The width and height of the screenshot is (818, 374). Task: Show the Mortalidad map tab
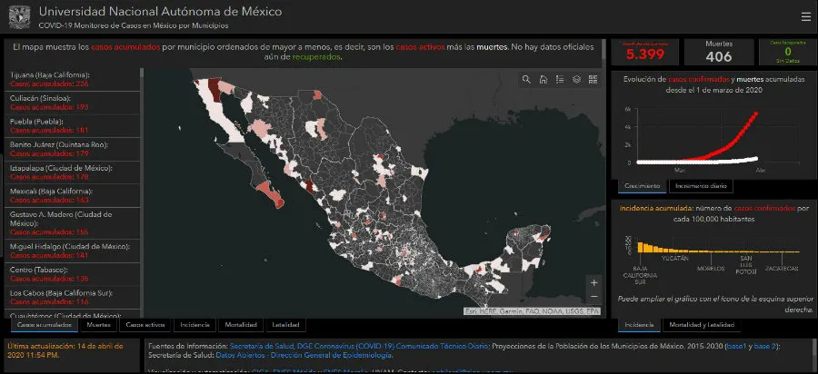pos(242,324)
